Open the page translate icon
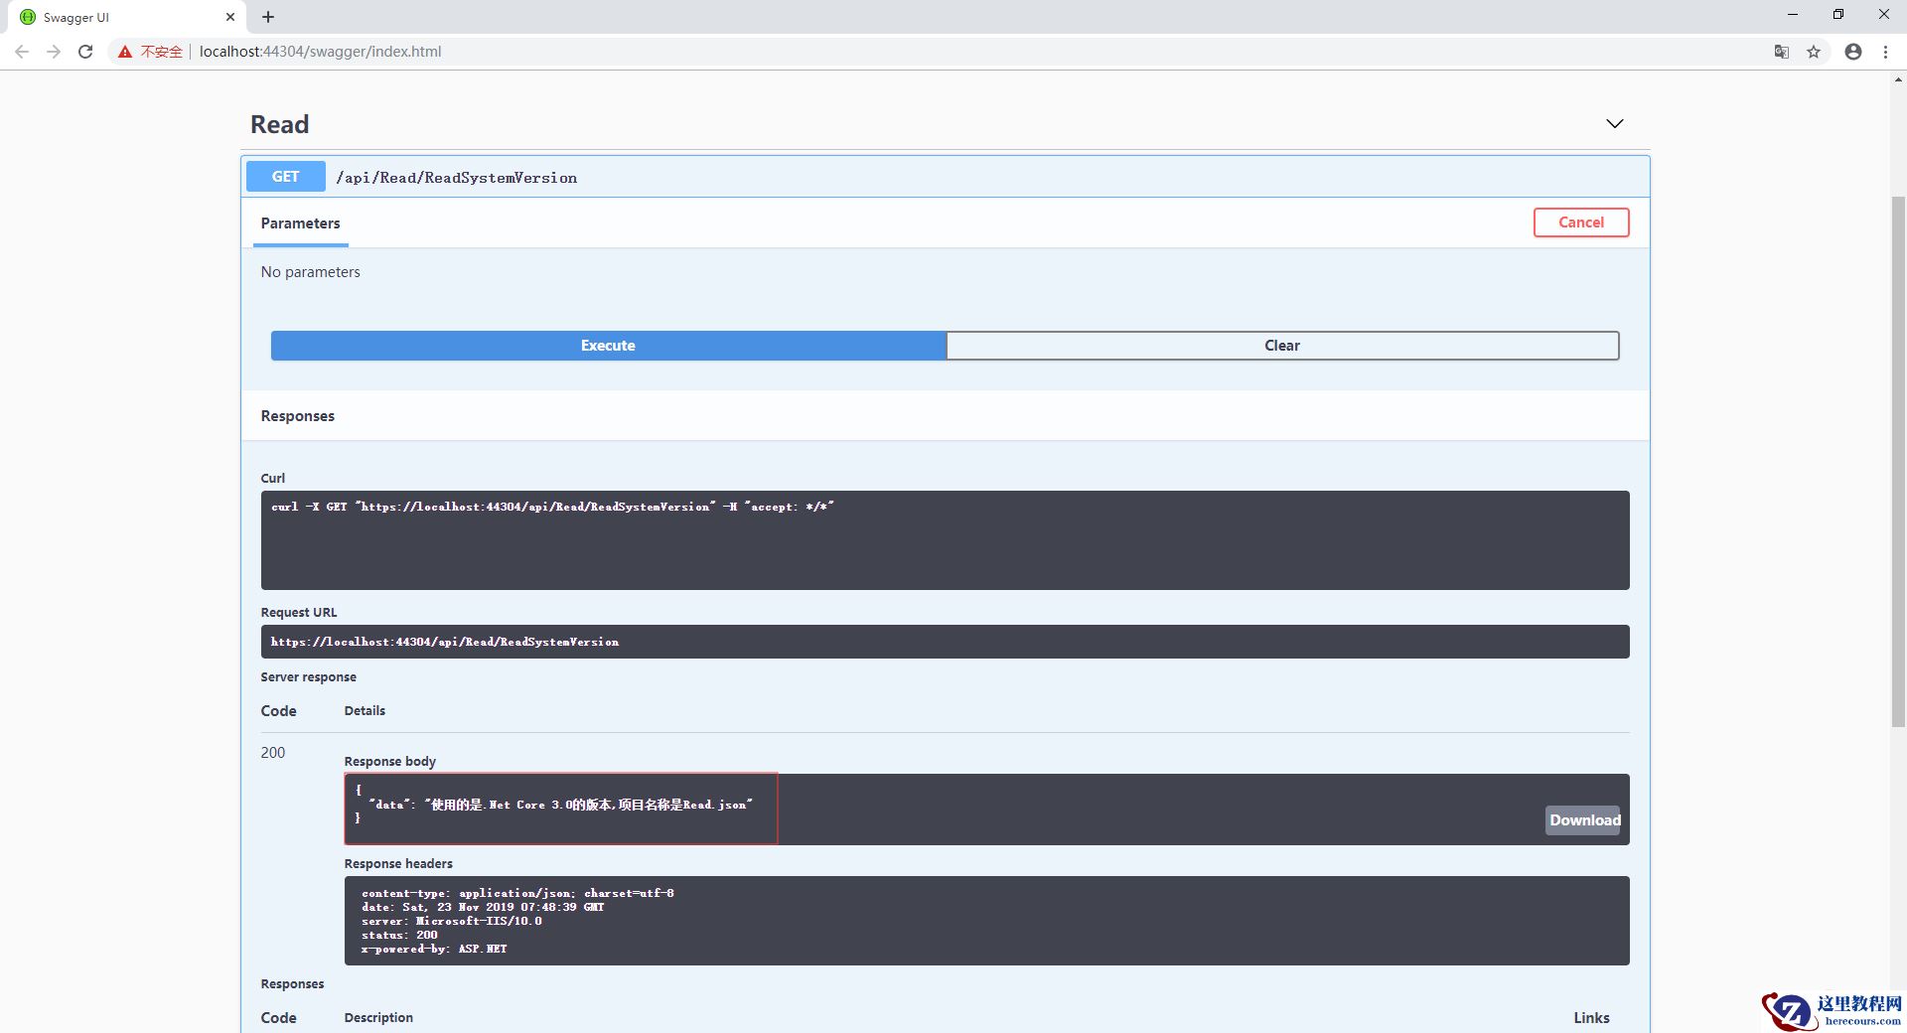Image resolution: width=1907 pixels, height=1033 pixels. pos(1782,52)
